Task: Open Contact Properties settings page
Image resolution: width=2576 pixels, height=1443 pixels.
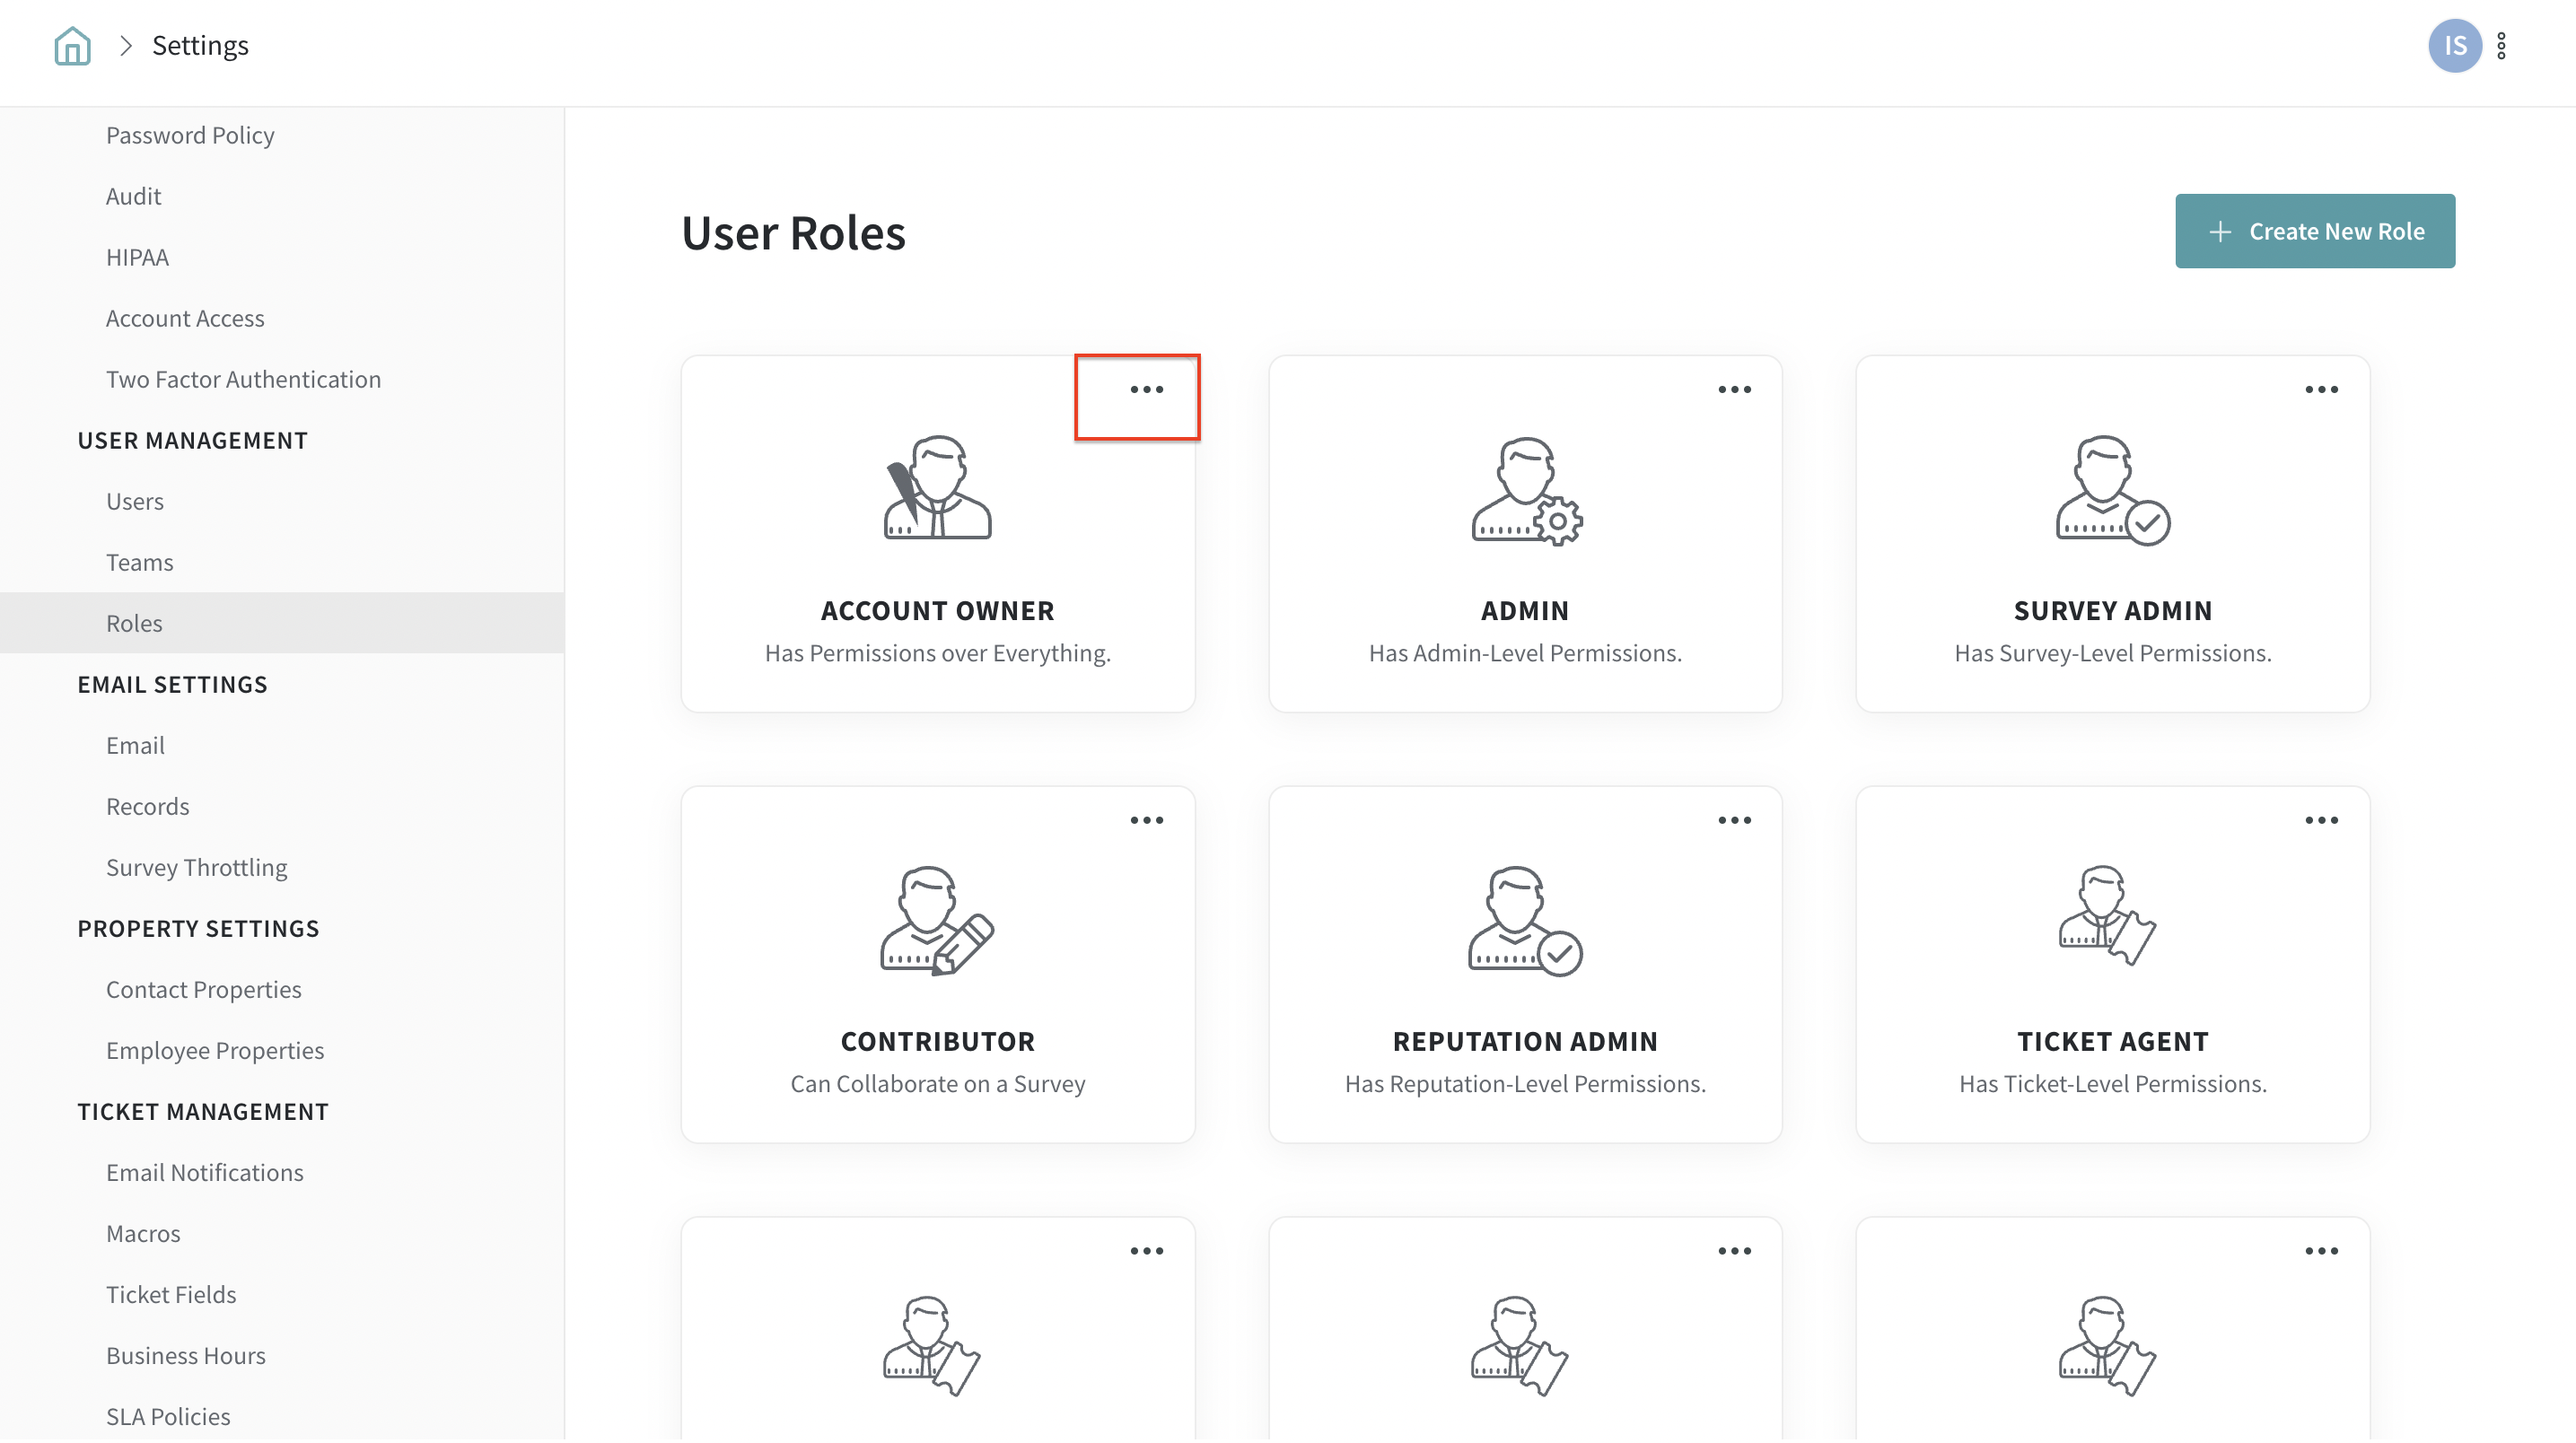Action: [203, 989]
